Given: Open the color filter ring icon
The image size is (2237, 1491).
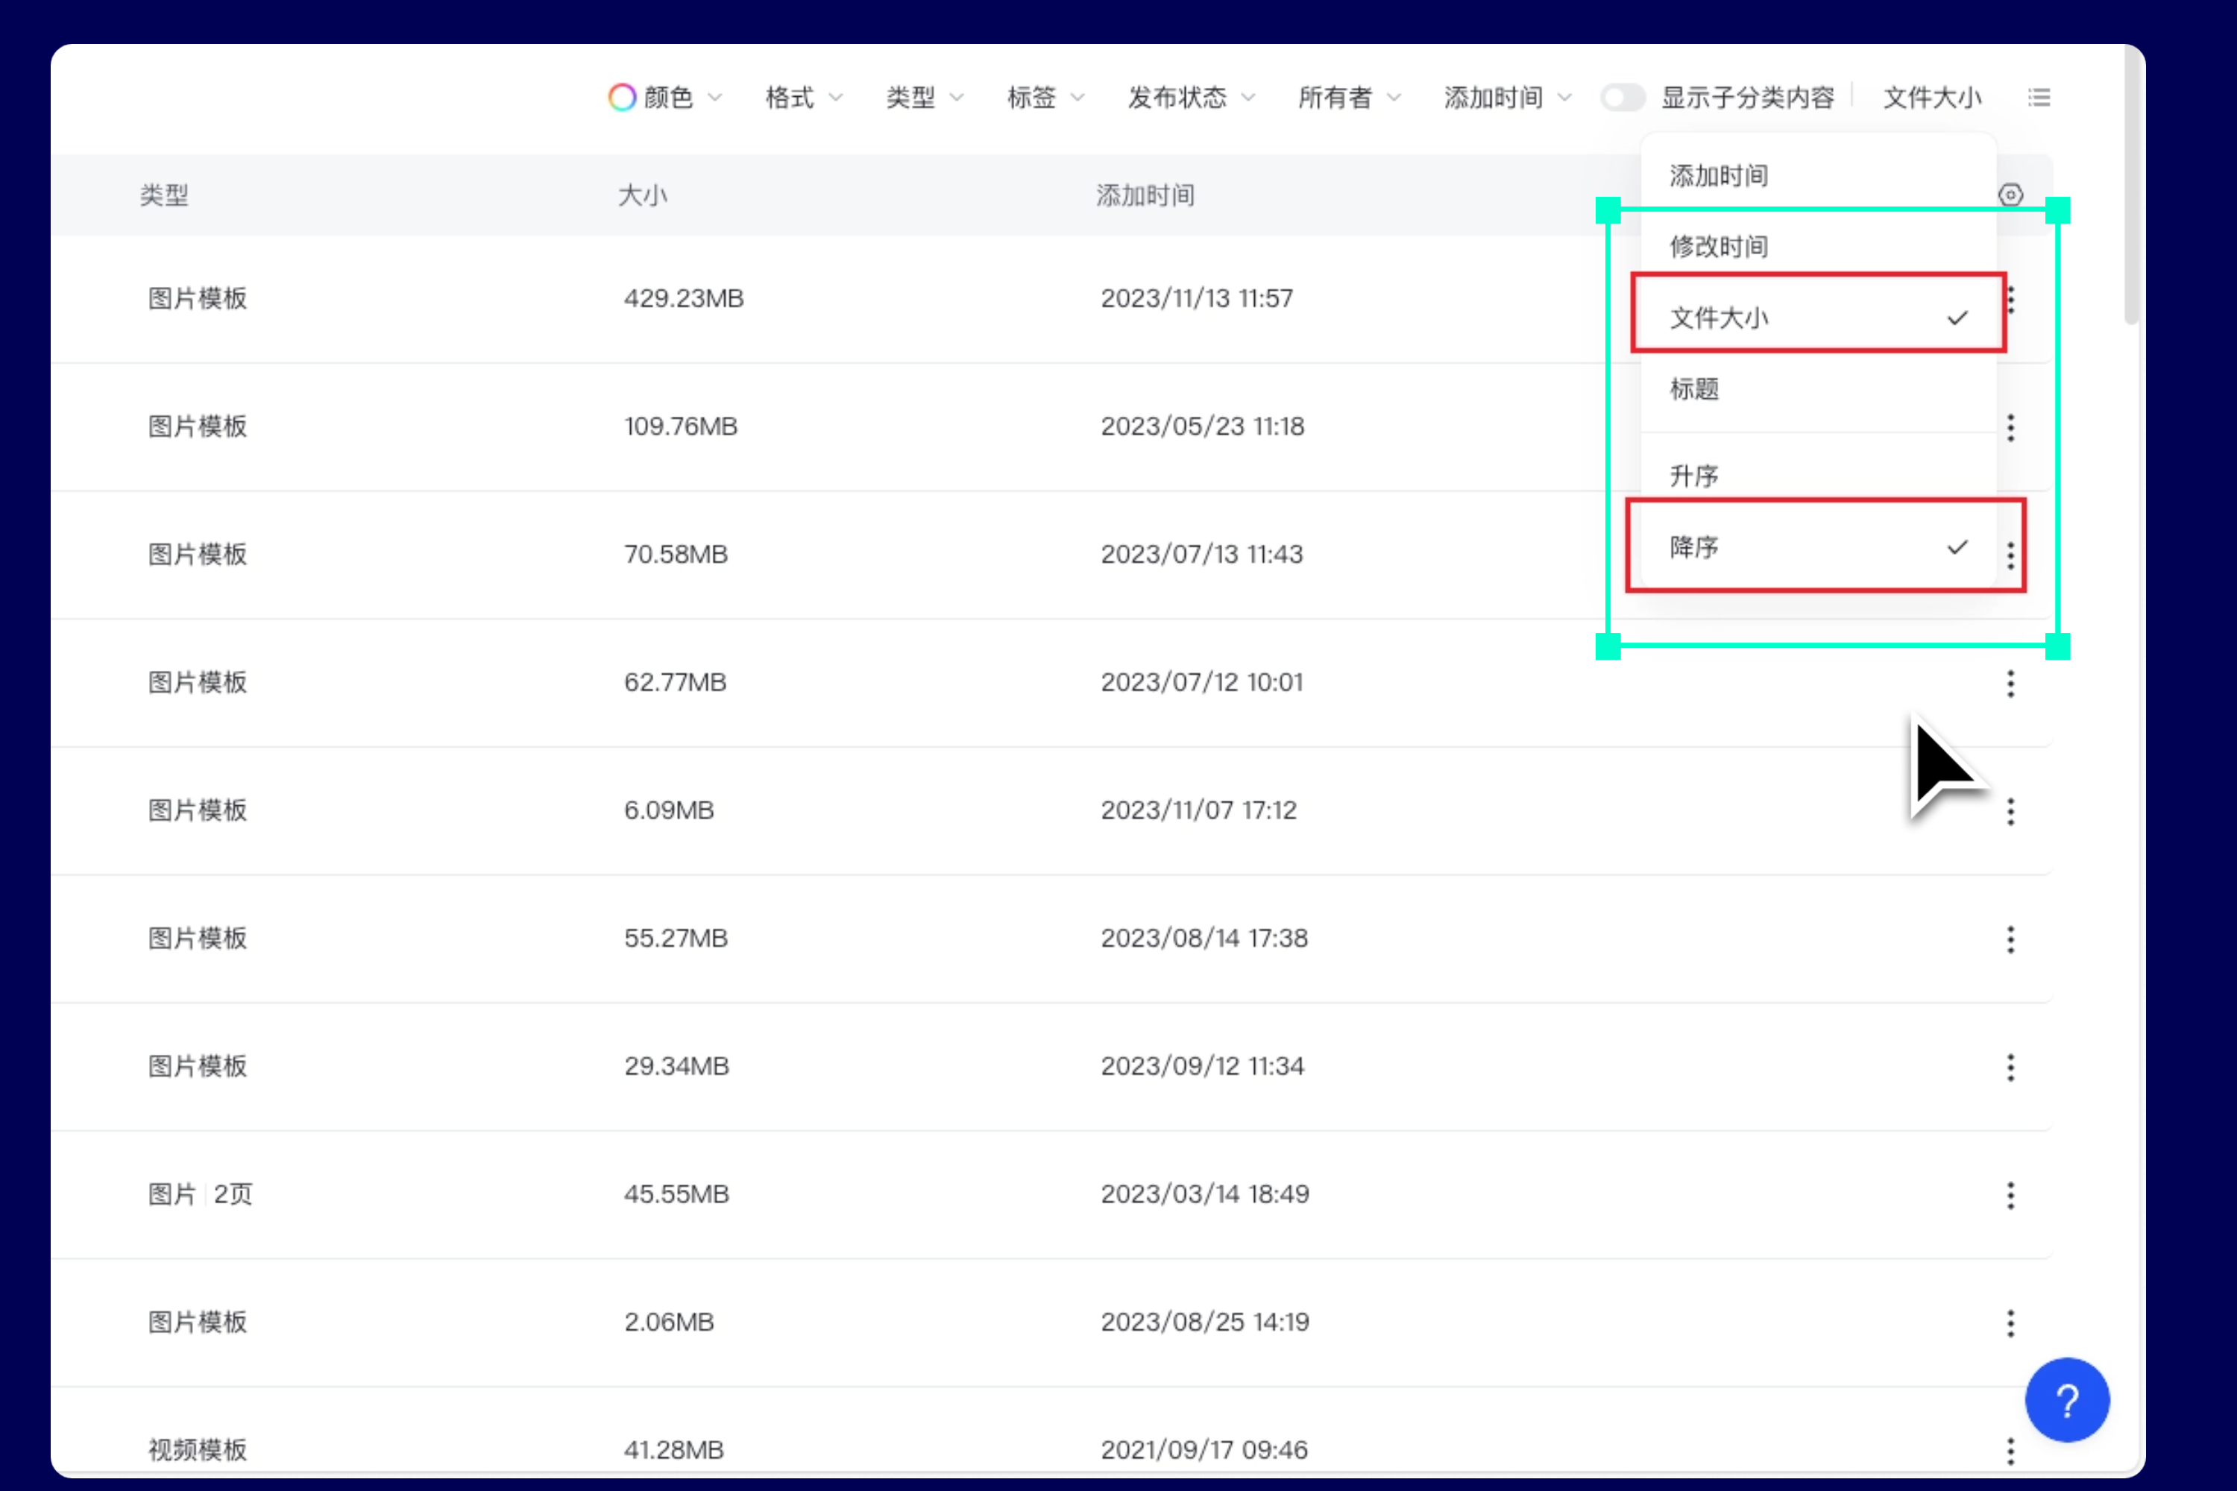Looking at the screenshot, I should click(x=622, y=97).
